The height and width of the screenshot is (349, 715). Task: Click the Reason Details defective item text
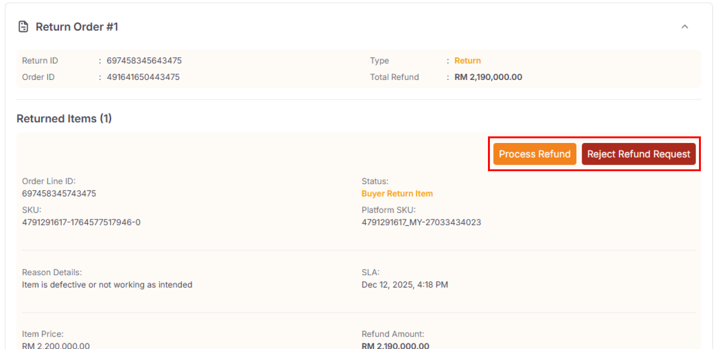click(x=107, y=285)
